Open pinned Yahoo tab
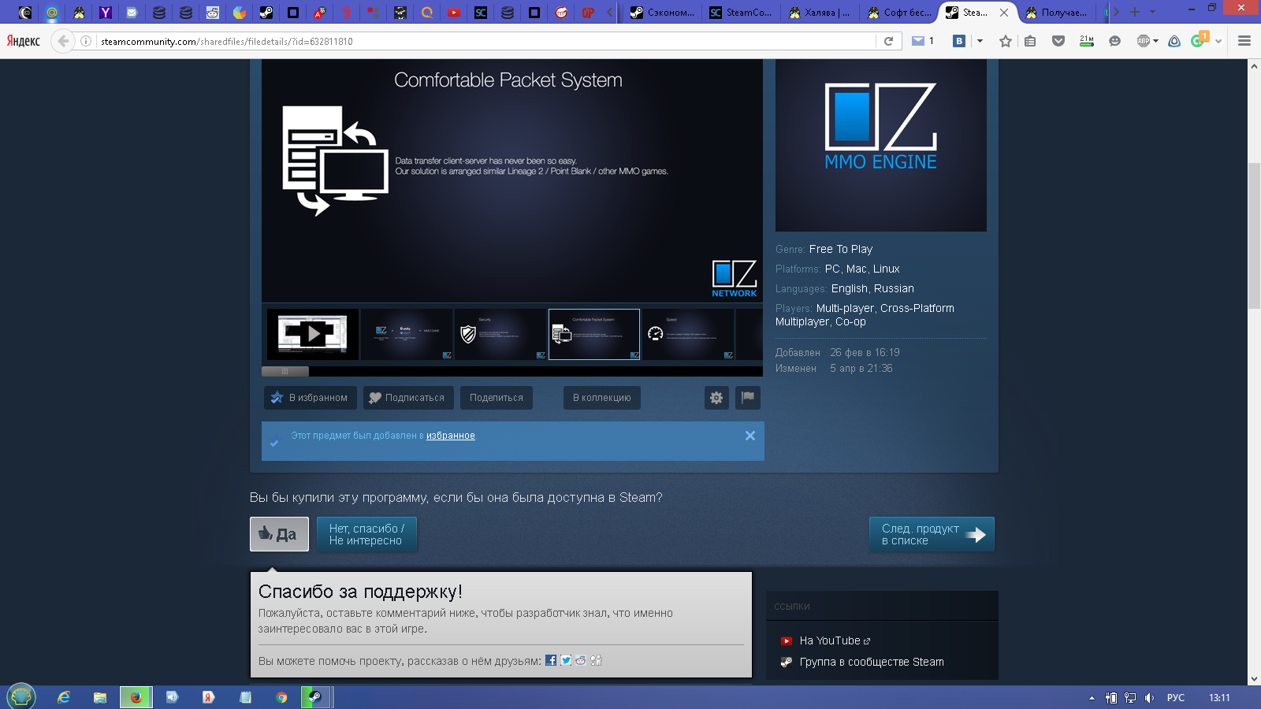This screenshot has width=1261, height=709. point(106,13)
